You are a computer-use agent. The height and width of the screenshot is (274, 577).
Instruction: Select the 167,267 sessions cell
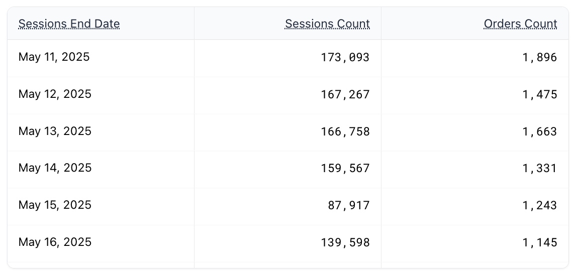click(345, 95)
